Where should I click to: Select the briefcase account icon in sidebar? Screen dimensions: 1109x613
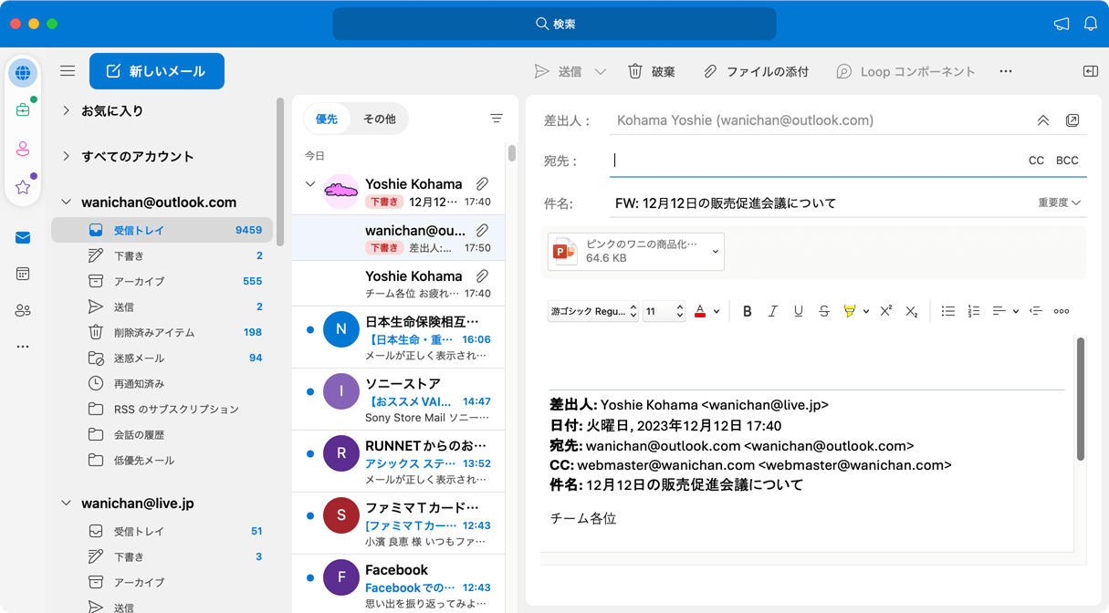pyautogui.click(x=23, y=110)
